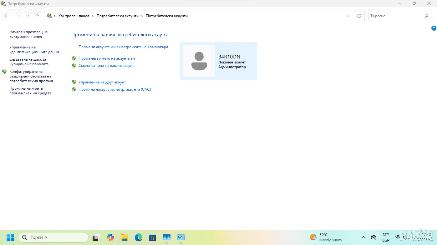Click 'Промяна настр. упр. потр. акаунти (UAC)'
The image size is (437, 245).
[115, 89]
